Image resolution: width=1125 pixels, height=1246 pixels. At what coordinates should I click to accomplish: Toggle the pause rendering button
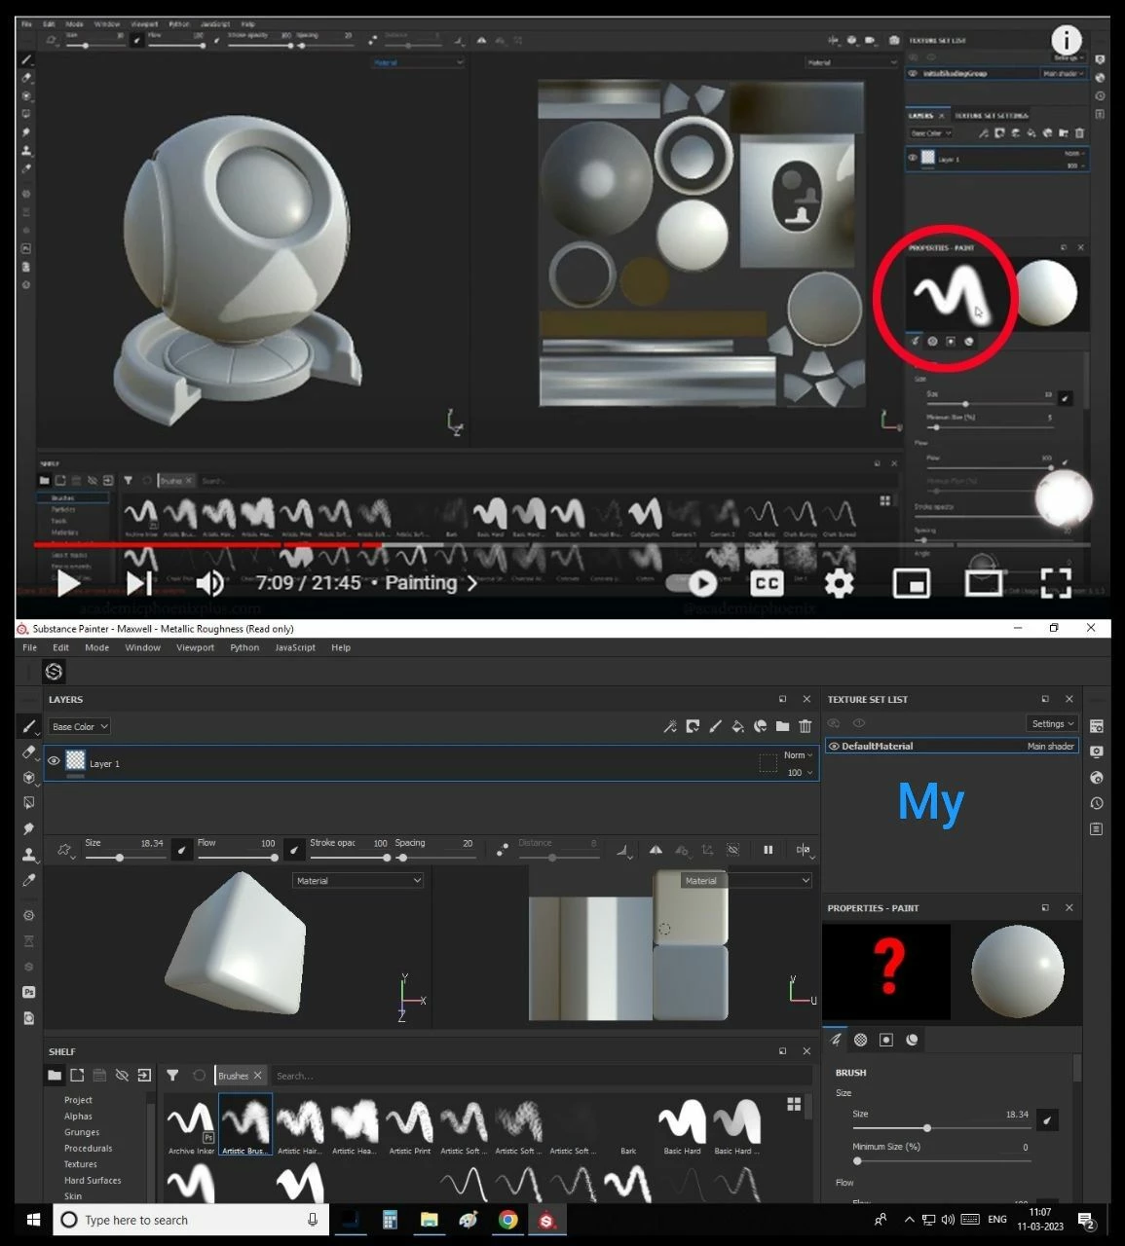click(768, 850)
